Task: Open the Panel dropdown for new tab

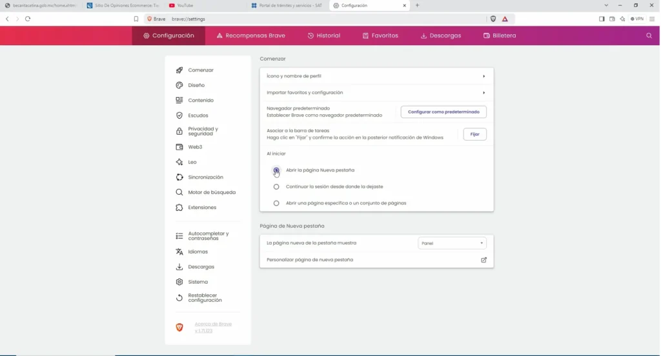Action: click(x=452, y=243)
